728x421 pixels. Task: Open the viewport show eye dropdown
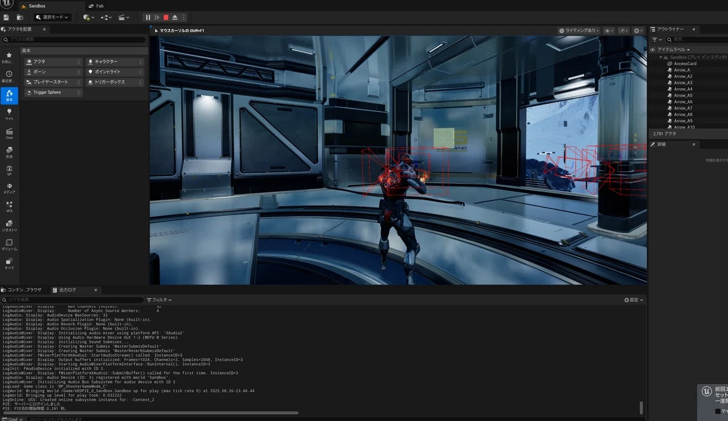pos(608,30)
